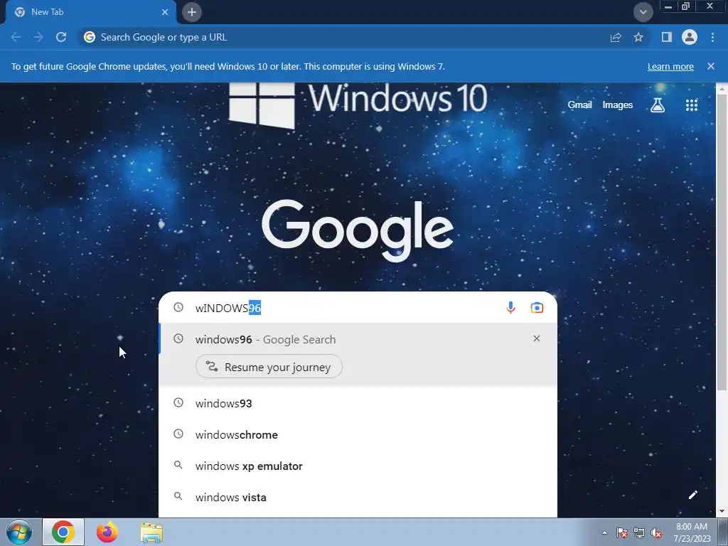Open Windows Explorer from the taskbar
Image resolution: width=728 pixels, height=546 pixels.
point(151,532)
